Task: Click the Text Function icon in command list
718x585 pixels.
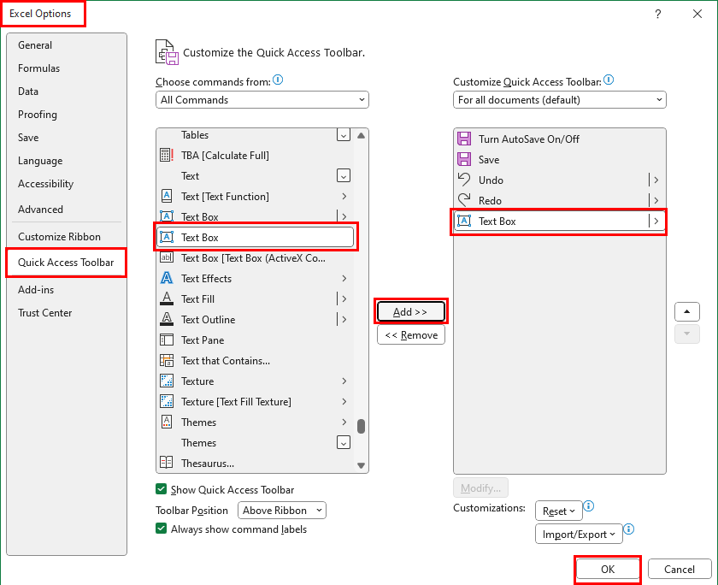Action: [166, 196]
